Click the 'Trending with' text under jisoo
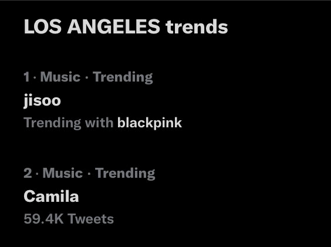Viewport: 331px width, 247px height. 69,123
